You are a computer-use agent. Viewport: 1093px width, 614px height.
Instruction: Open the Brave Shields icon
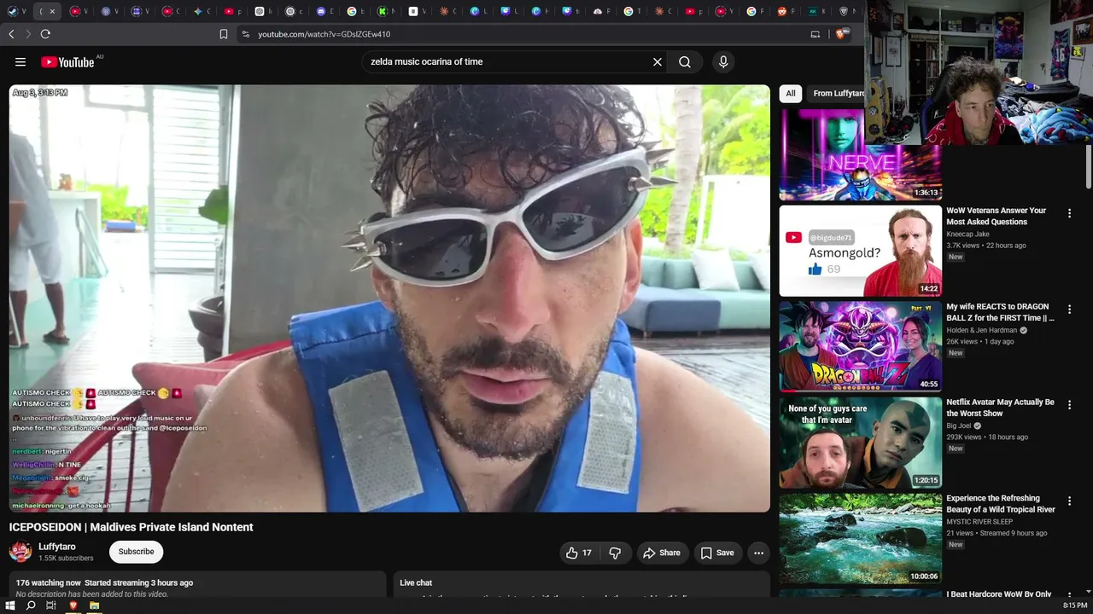(842, 34)
